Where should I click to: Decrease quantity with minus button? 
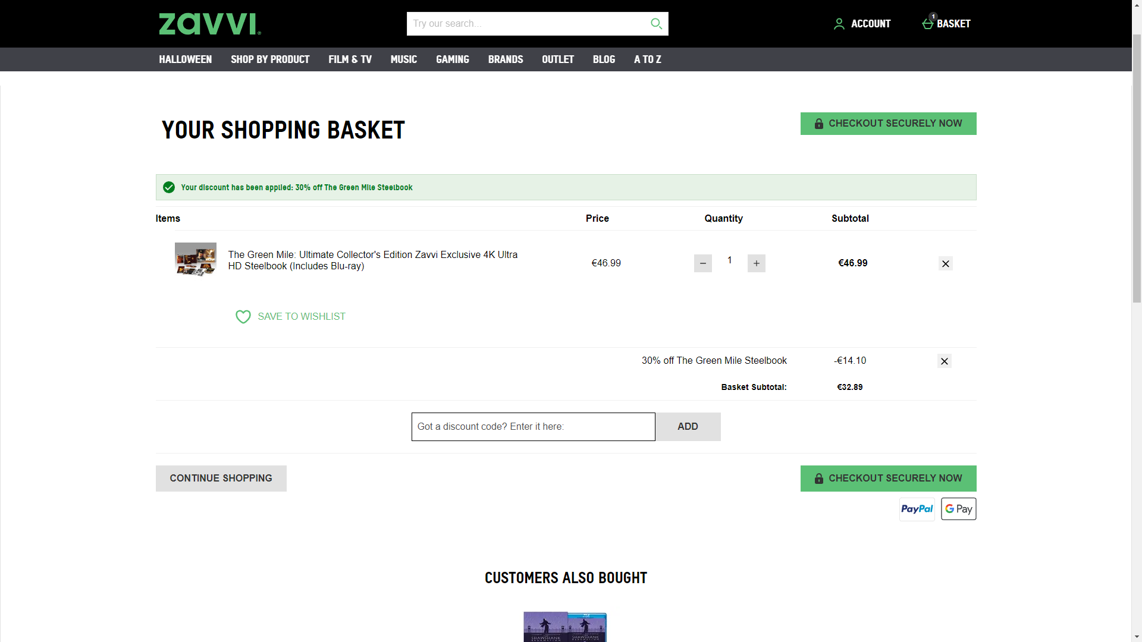[702, 263]
